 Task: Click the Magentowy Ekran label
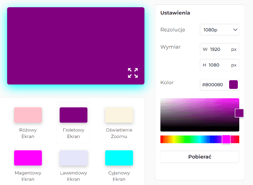coord(28,176)
